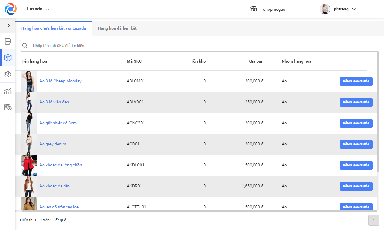Click the search magnifier icon
384x230 pixels.
tap(25, 46)
